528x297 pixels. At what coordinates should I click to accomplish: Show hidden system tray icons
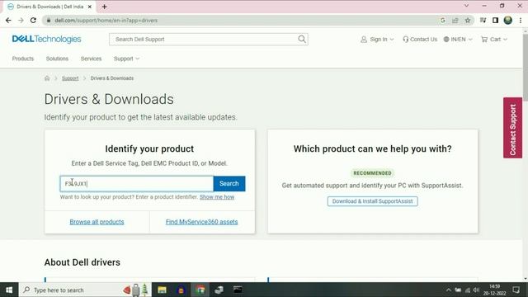[x=449, y=290]
